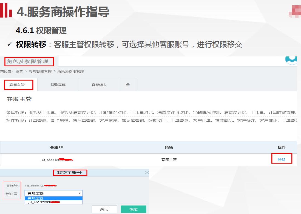
Task: Close the 移交主账号 dialog with the ×
Action: click(147, 172)
